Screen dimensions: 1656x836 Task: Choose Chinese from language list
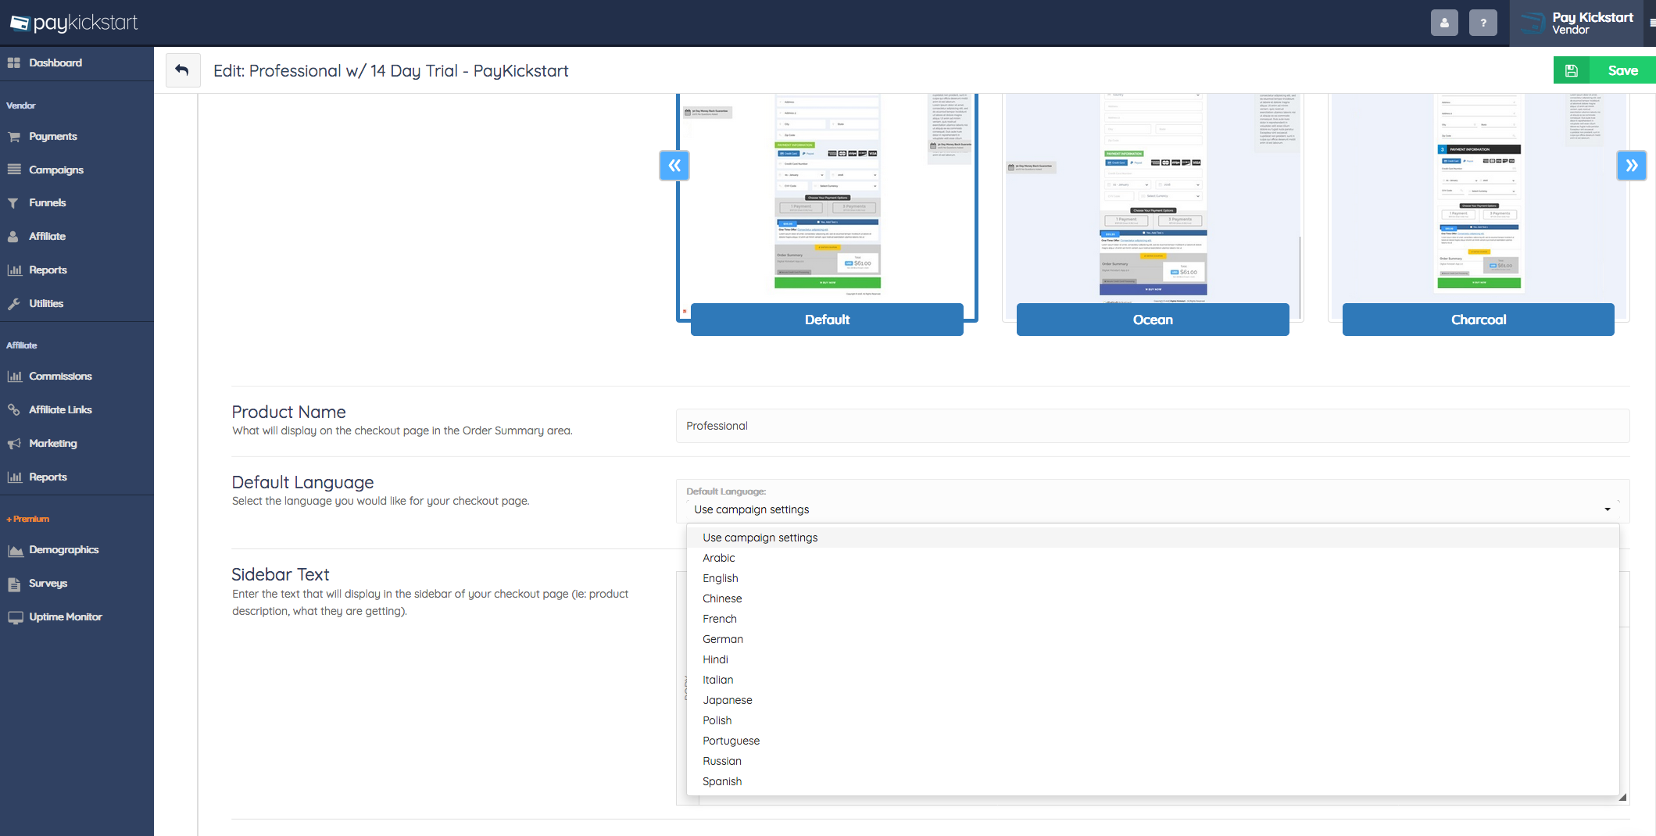(1153, 598)
